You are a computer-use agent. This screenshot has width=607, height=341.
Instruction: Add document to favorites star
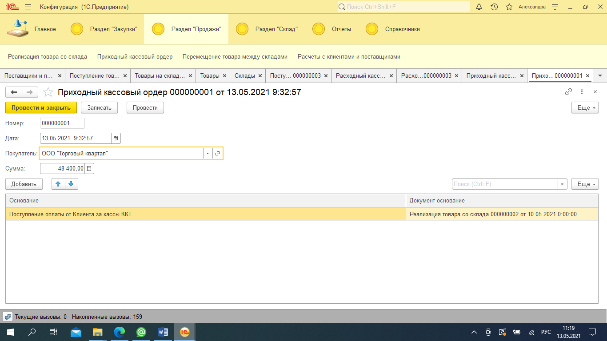pos(48,92)
